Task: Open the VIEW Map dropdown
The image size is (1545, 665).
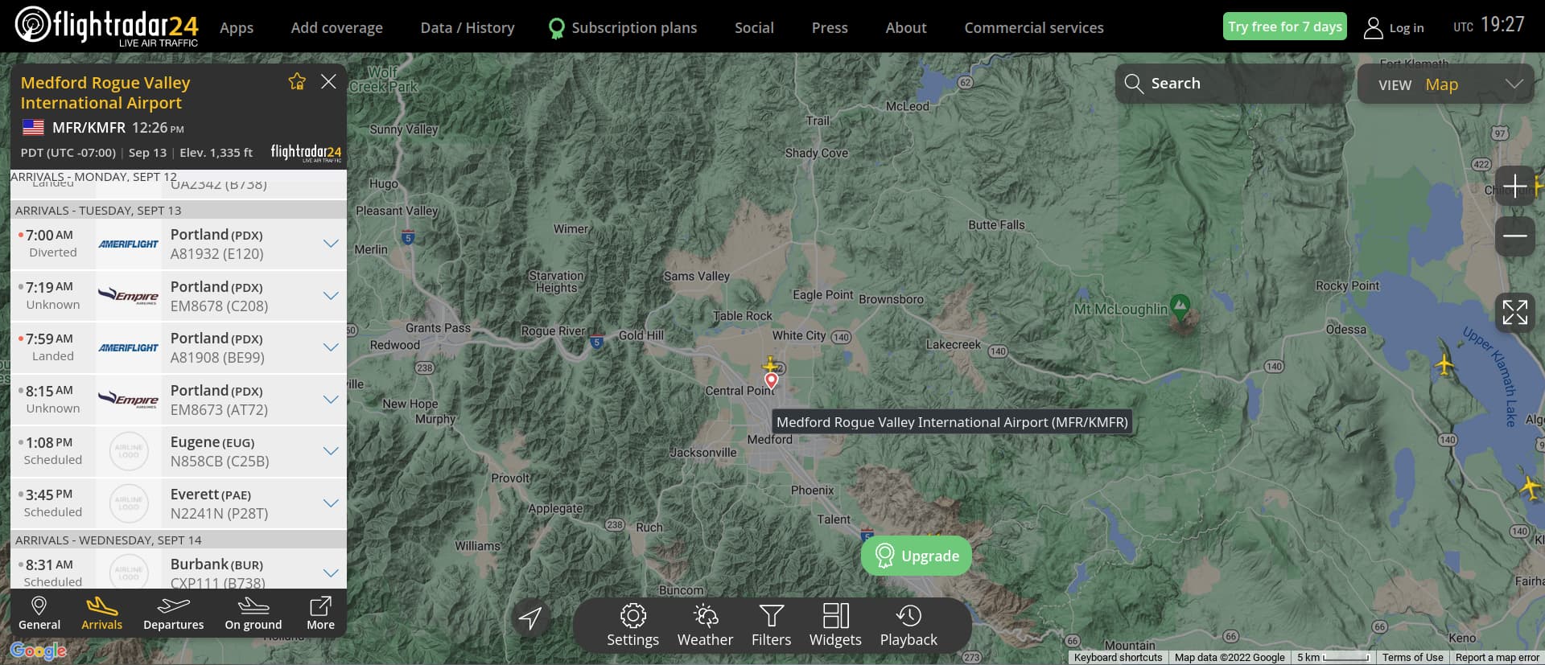Action: (1446, 84)
